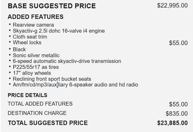Viewport: 193px width, 132px height.
Task: Click the TOTAL ADDED FEATURES label
Action: (x=40, y=104)
